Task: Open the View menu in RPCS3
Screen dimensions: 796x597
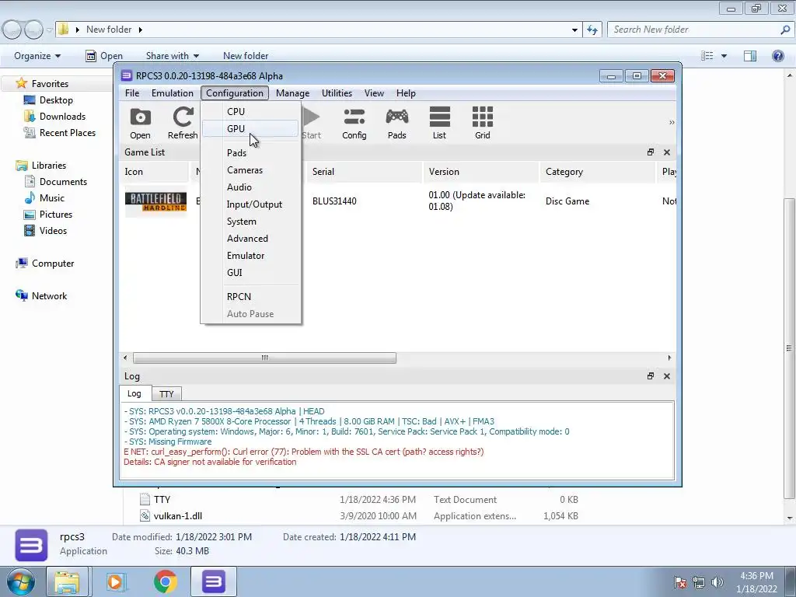Action: tap(374, 93)
